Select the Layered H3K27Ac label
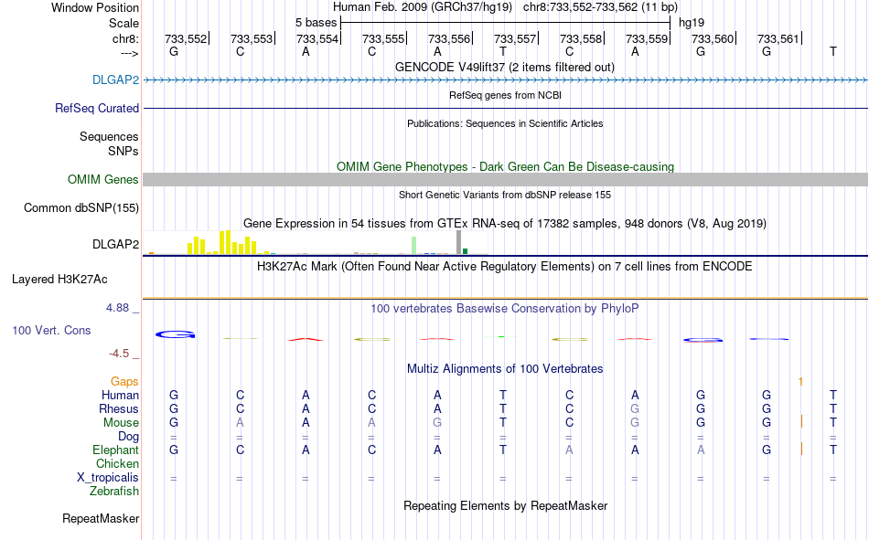Image resolution: width=869 pixels, height=540 pixels. 59,280
